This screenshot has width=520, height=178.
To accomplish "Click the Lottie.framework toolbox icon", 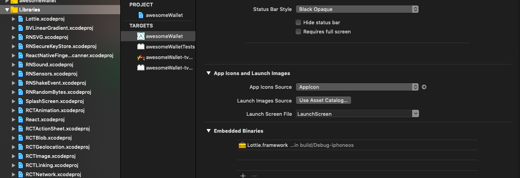I will coord(242,145).
